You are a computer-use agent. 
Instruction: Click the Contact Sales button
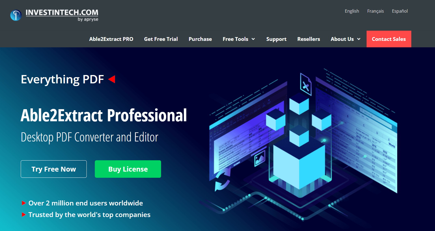coord(389,39)
